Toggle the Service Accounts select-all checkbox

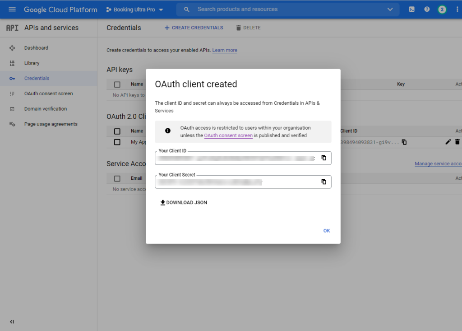[x=117, y=178]
